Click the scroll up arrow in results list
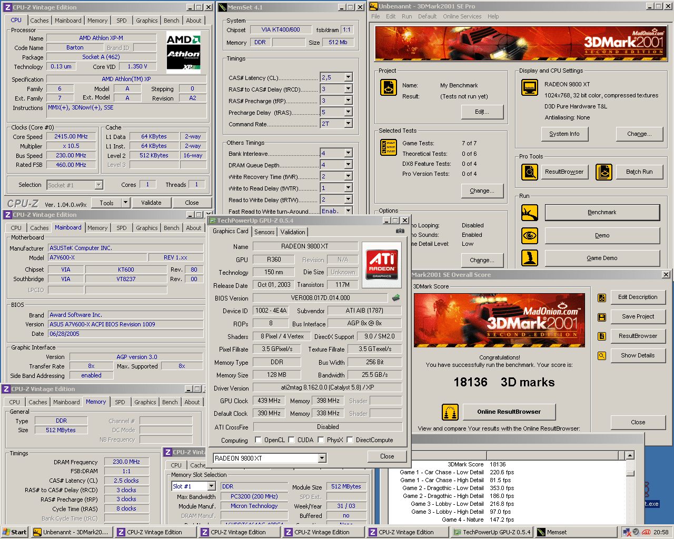 pos(630,455)
